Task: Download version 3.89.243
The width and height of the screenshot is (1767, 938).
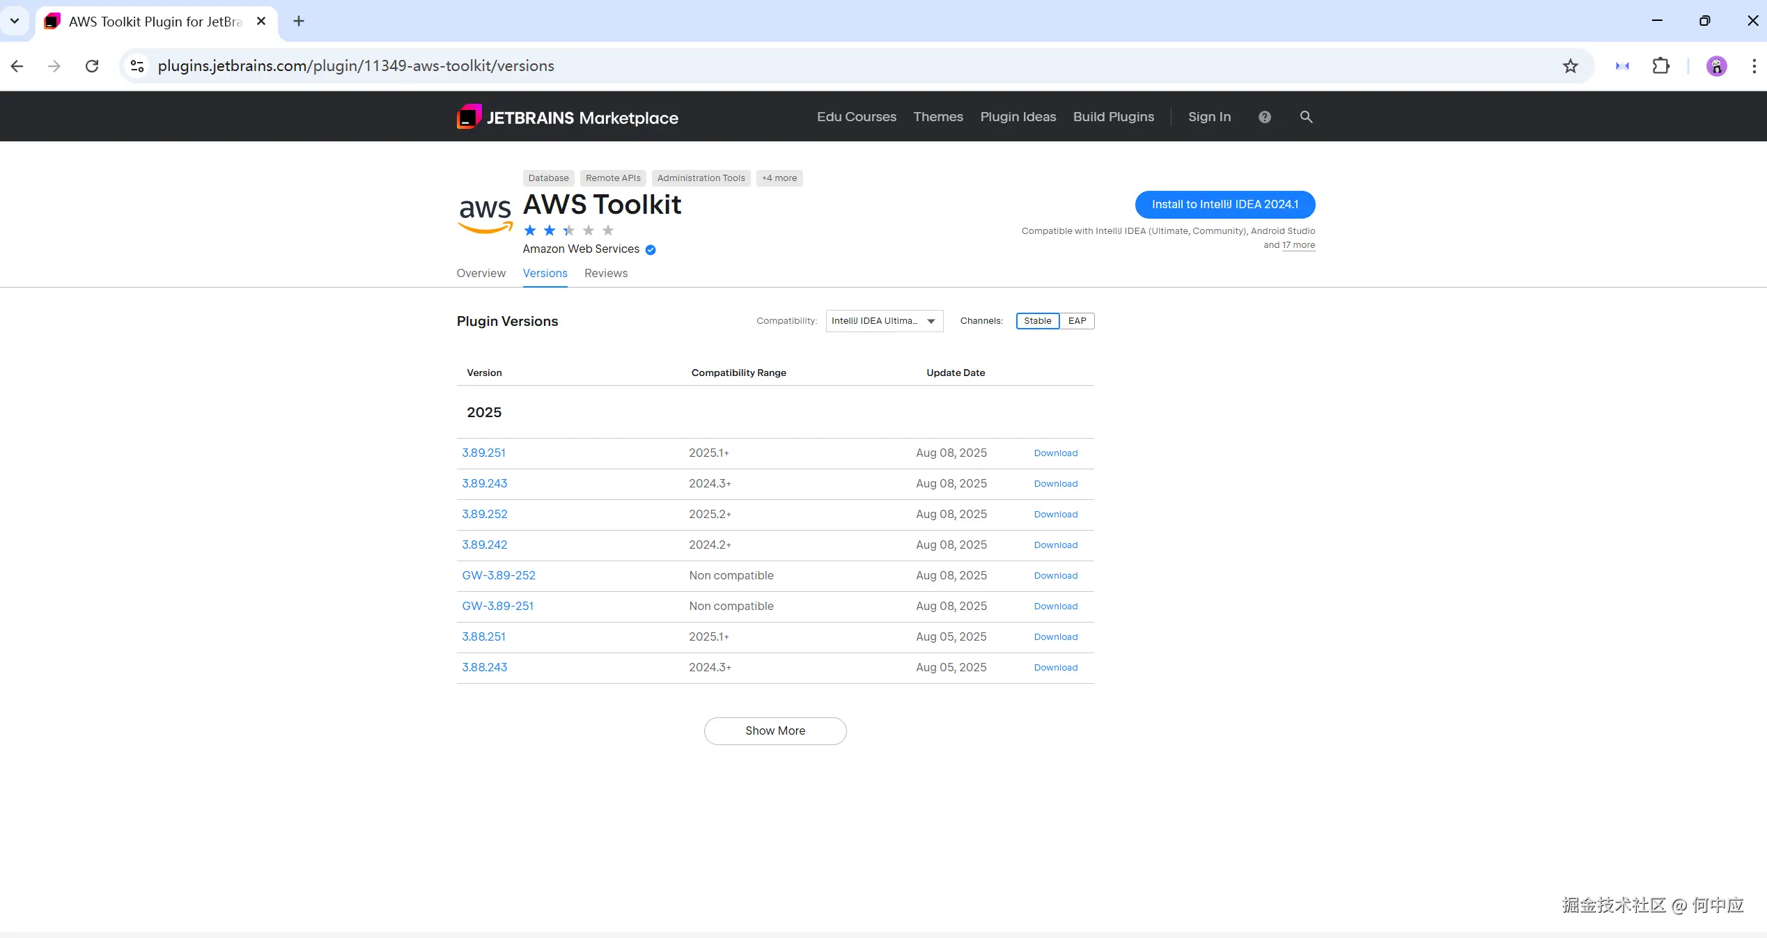Action: click(1055, 484)
